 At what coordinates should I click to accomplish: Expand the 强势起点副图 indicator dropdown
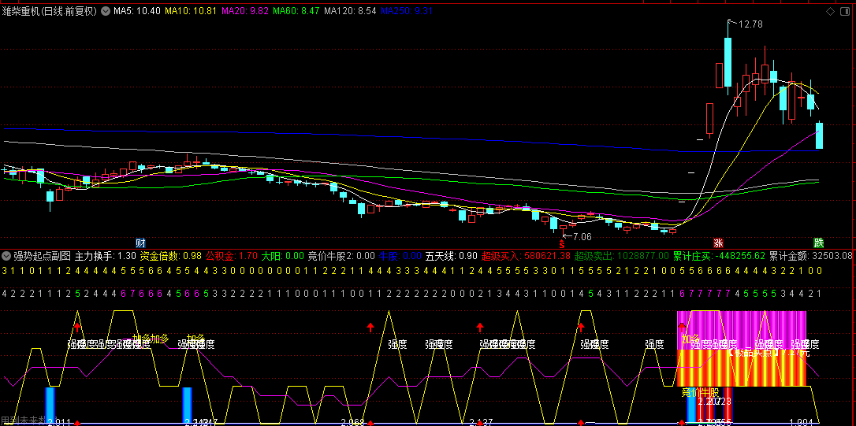(x=6, y=256)
